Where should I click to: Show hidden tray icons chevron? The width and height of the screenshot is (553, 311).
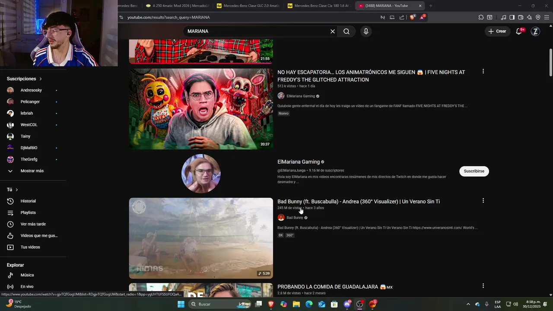coord(468,304)
